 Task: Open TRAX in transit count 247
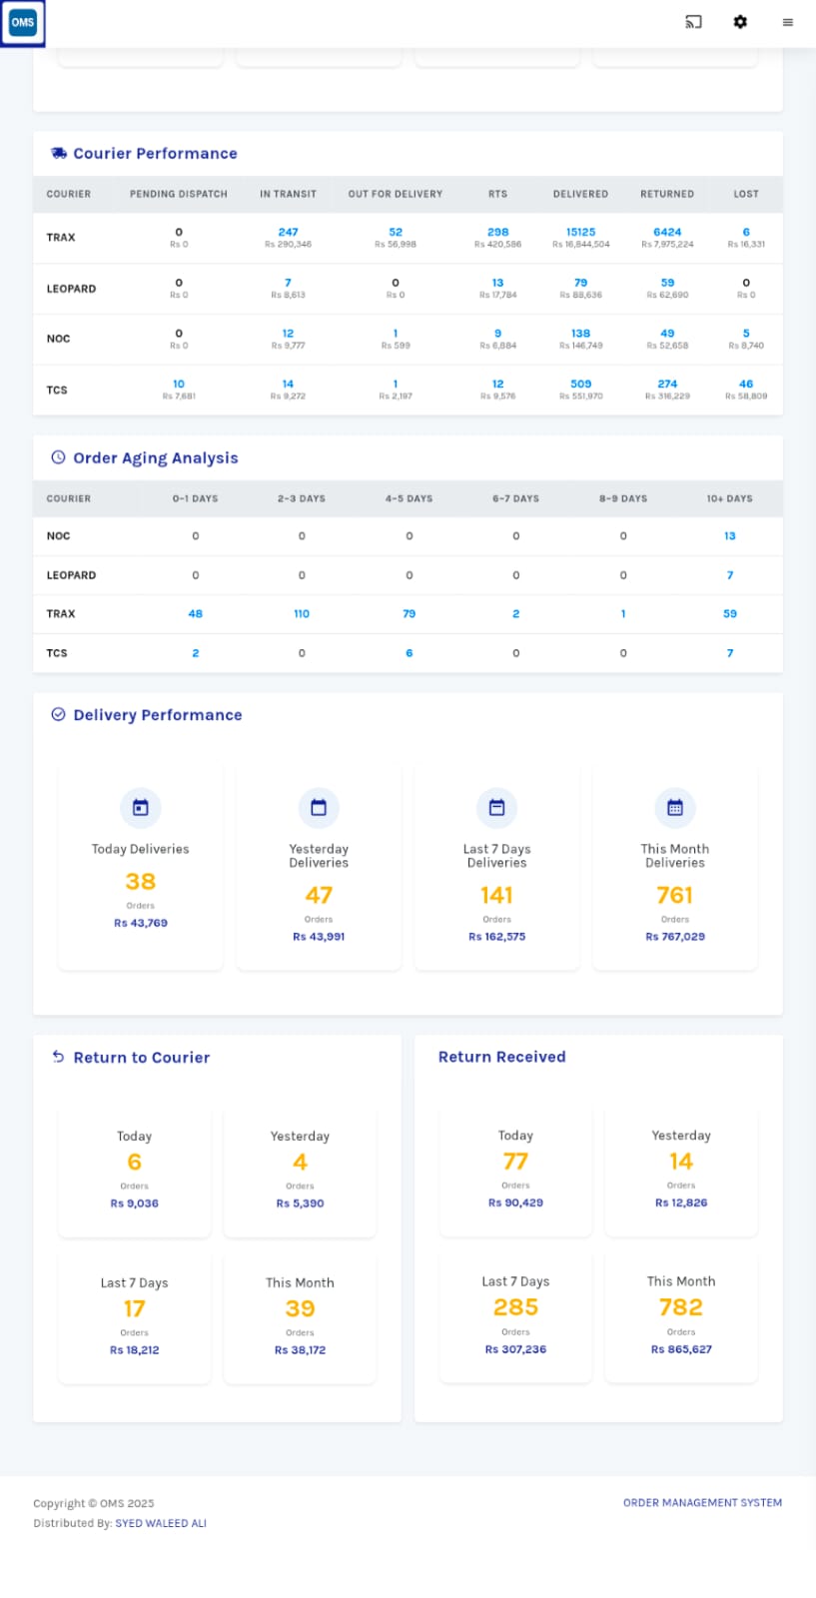coord(288,232)
